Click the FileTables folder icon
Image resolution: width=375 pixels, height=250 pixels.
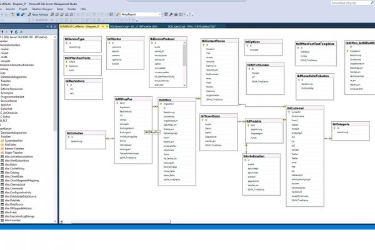click(2, 145)
